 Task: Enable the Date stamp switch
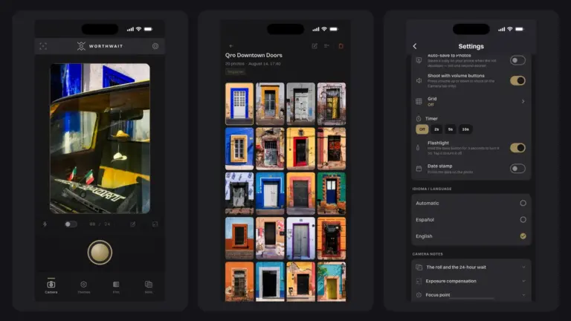tap(517, 169)
